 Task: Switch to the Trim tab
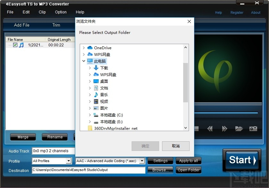pos(56,25)
